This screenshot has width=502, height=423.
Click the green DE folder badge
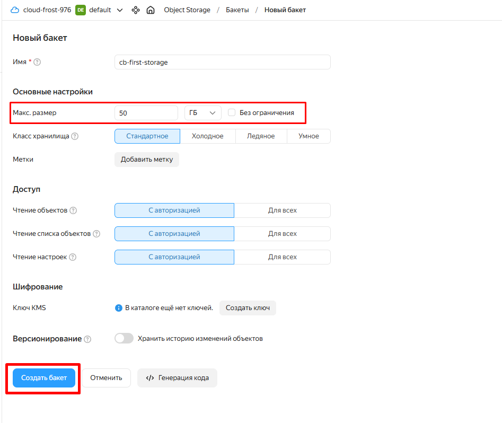[81, 10]
